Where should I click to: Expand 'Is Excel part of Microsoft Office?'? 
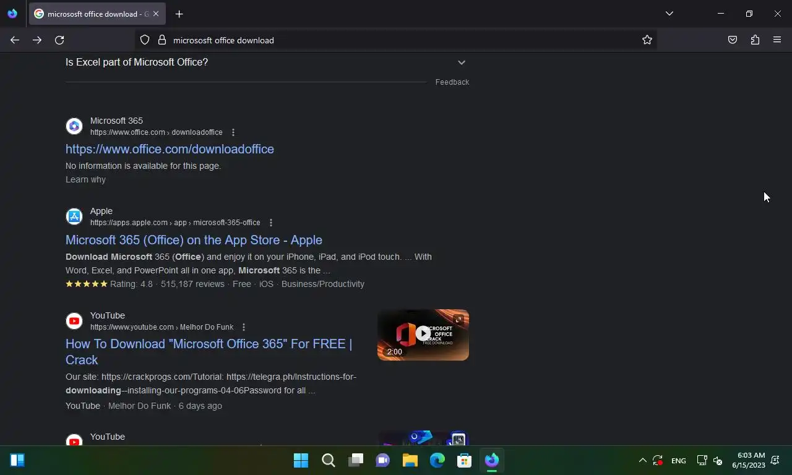click(x=266, y=62)
